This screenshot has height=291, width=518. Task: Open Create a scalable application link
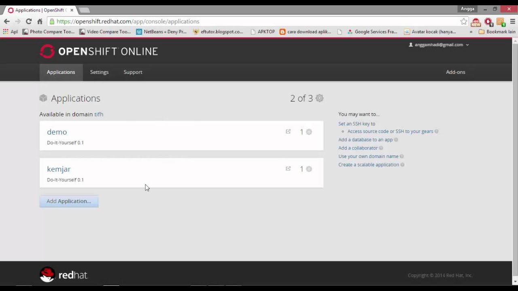369,165
